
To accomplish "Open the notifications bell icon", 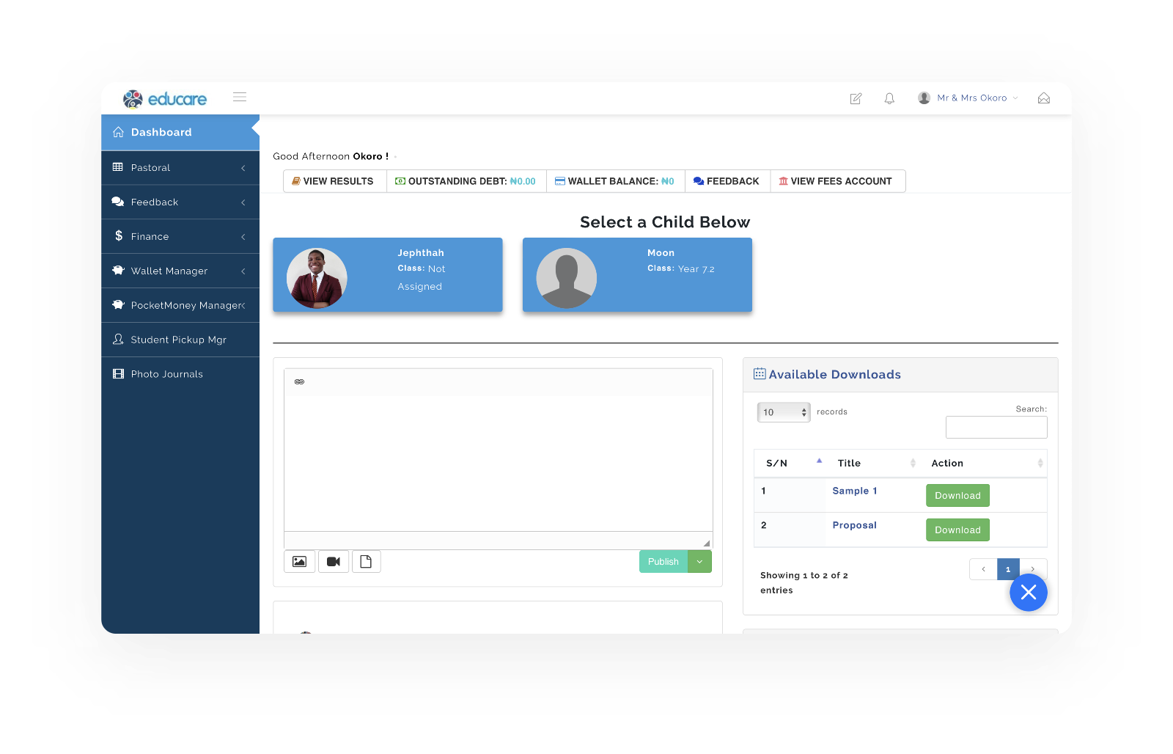I will click(889, 98).
